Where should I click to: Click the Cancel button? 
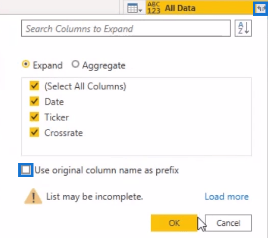click(228, 223)
